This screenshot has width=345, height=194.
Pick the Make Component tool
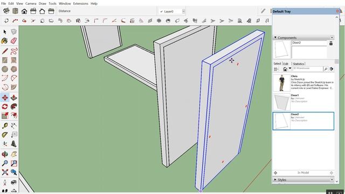[x=14, y=32]
